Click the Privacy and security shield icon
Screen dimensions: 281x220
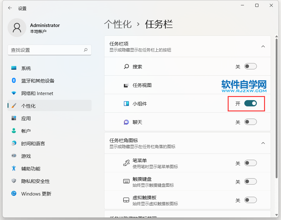pos(14,181)
